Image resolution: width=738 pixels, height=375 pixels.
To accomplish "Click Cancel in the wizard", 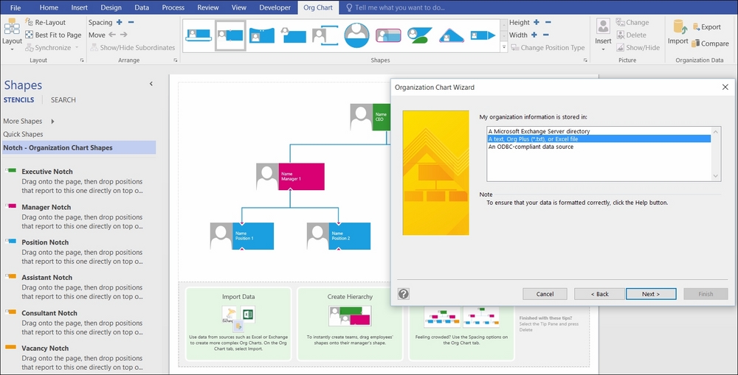I will click(x=545, y=294).
